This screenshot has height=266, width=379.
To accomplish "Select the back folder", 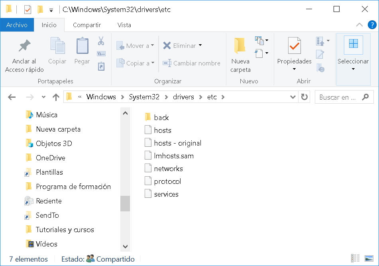I will (x=157, y=118).
